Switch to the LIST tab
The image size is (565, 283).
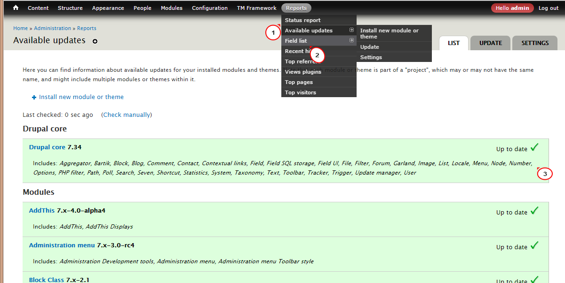point(454,43)
